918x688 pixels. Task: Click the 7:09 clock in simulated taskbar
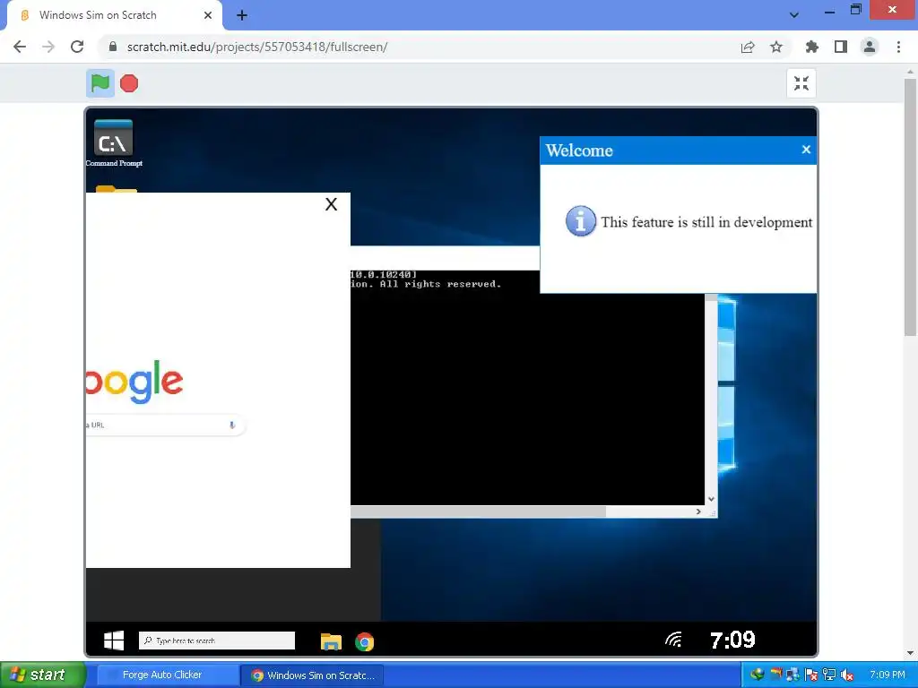point(732,640)
